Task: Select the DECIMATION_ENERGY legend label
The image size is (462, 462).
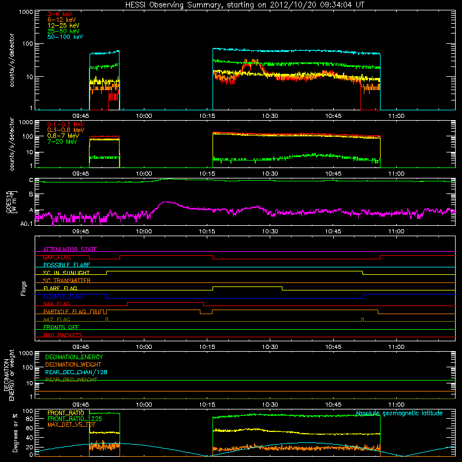Action: point(74,357)
